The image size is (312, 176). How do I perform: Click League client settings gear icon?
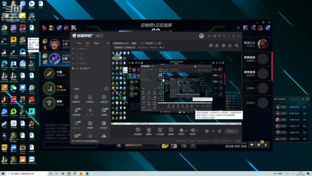[263, 22]
